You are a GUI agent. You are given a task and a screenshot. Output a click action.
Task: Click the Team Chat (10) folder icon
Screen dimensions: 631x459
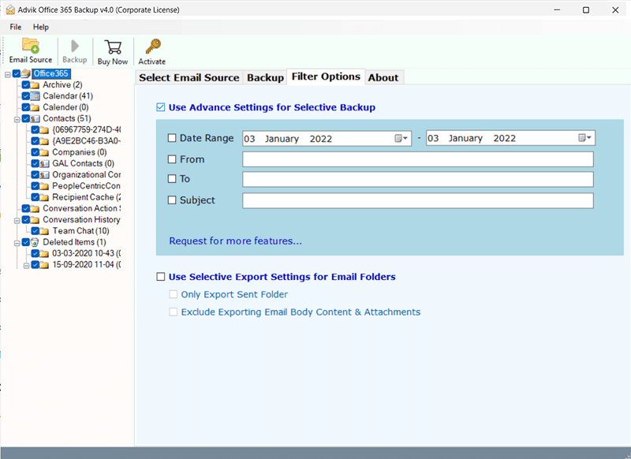44,231
